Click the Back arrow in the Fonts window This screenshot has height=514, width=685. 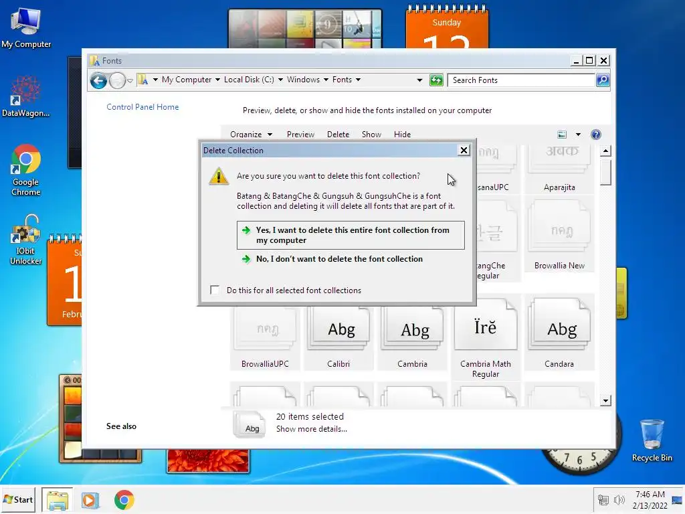pyautogui.click(x=98, y=80)
